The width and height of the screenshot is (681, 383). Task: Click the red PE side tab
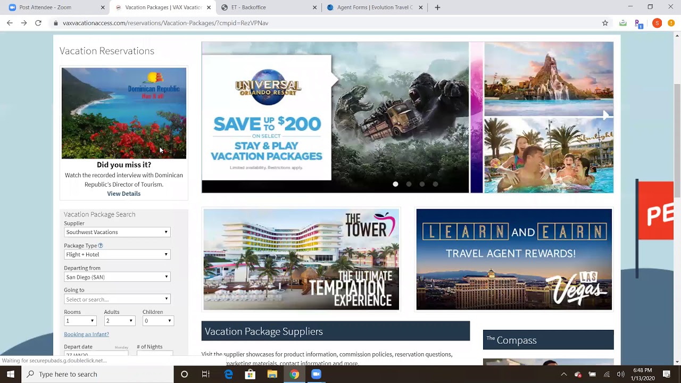point(655,211)
